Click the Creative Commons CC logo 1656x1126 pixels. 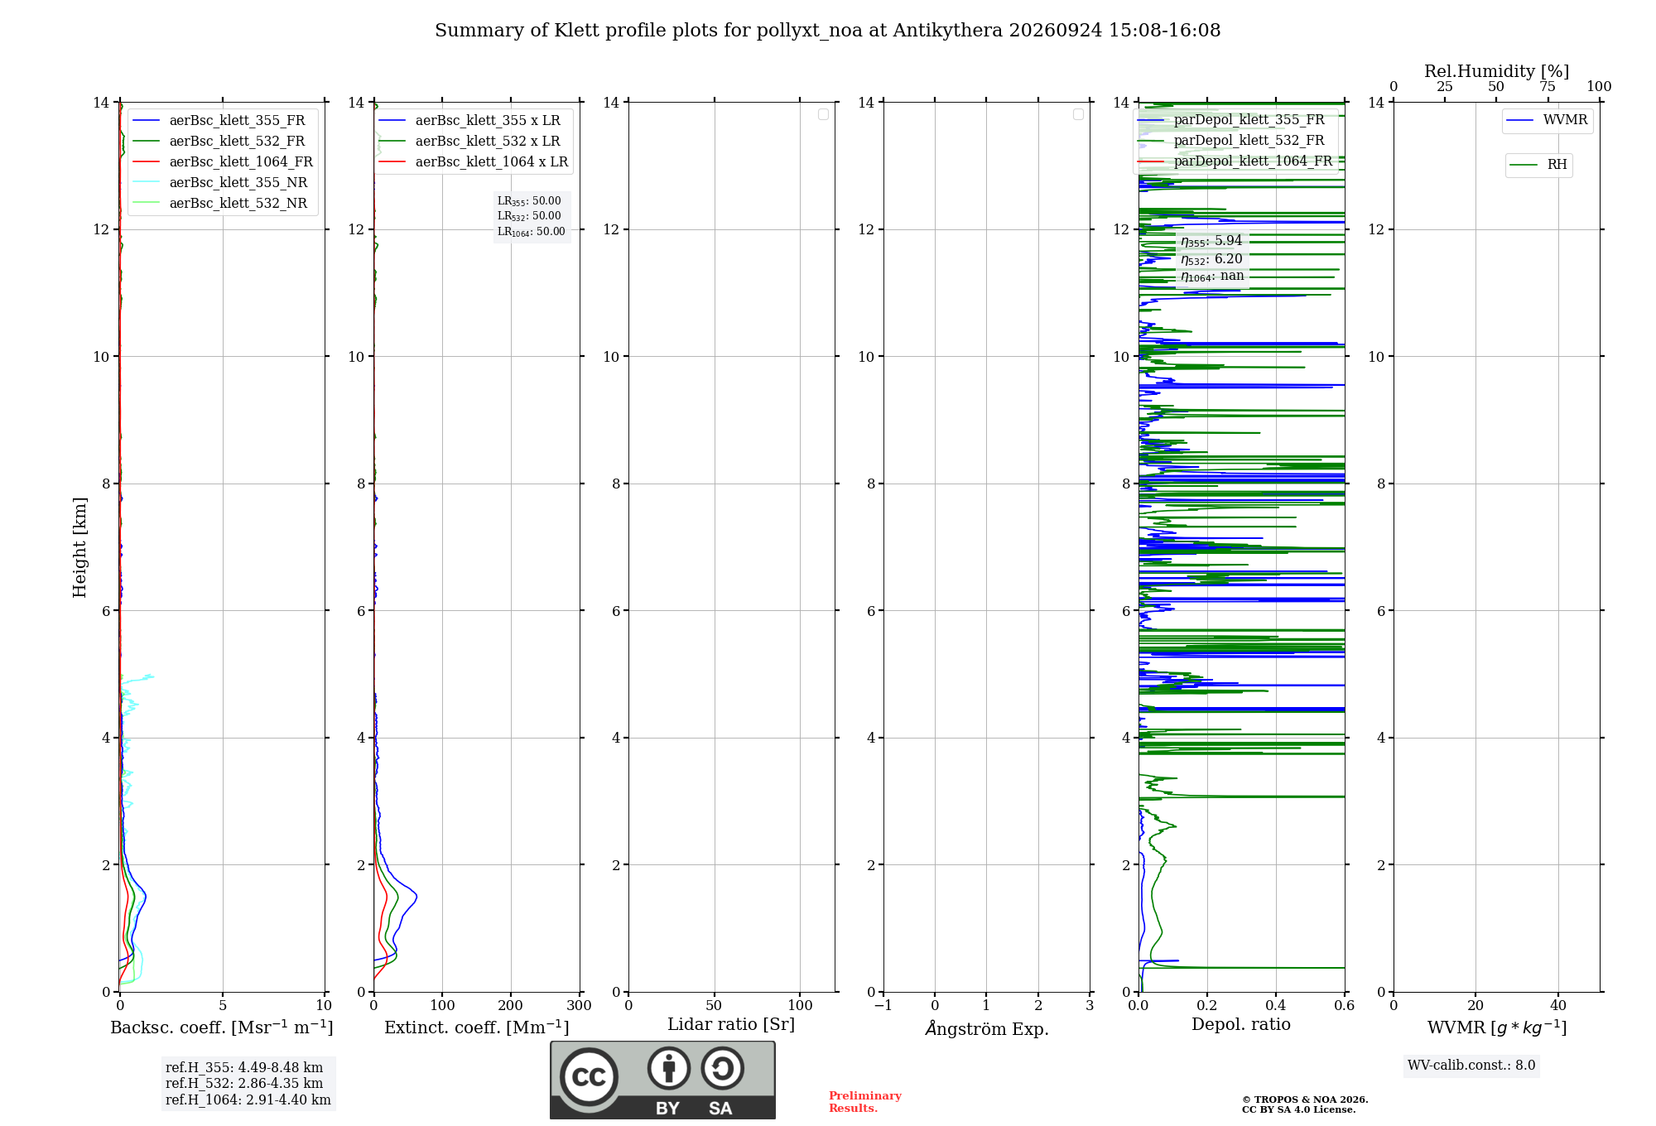click(x=589, y=1077)
